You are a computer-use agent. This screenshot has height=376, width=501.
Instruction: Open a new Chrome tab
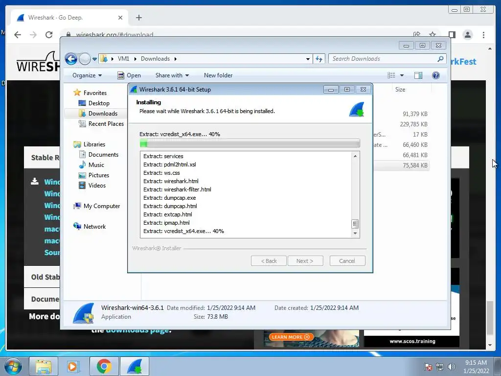(138, 18)
